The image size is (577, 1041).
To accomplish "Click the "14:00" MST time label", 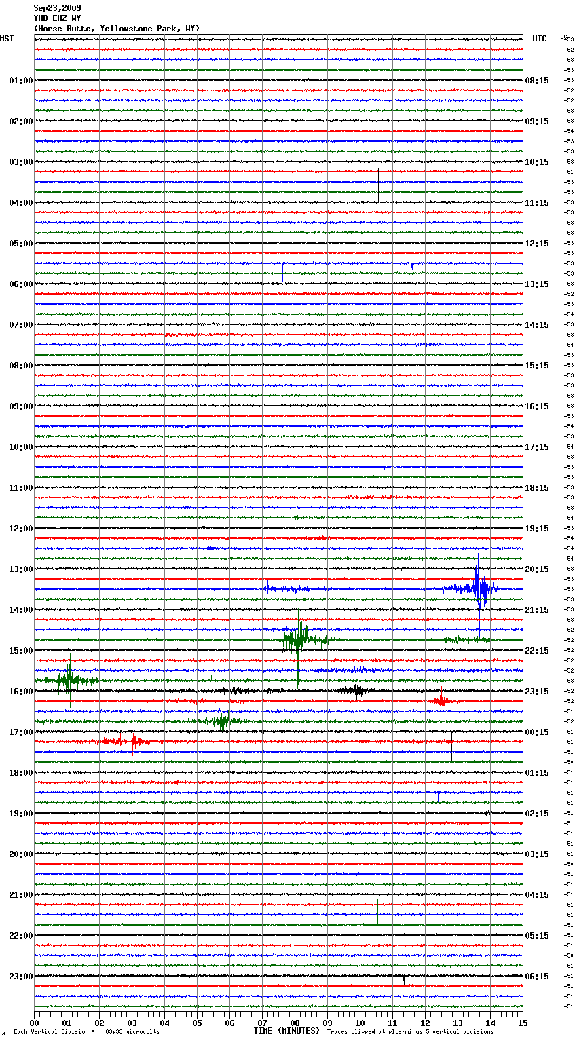I will pos(21,610).
